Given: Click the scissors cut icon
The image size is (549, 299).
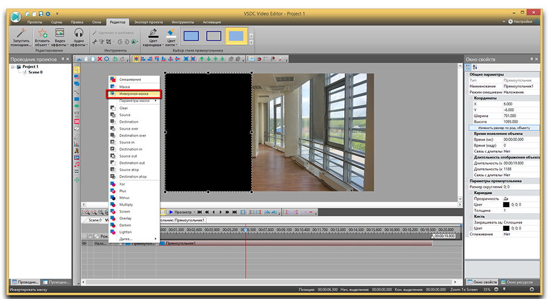Looking at the screenshot, I should (79, 59).
